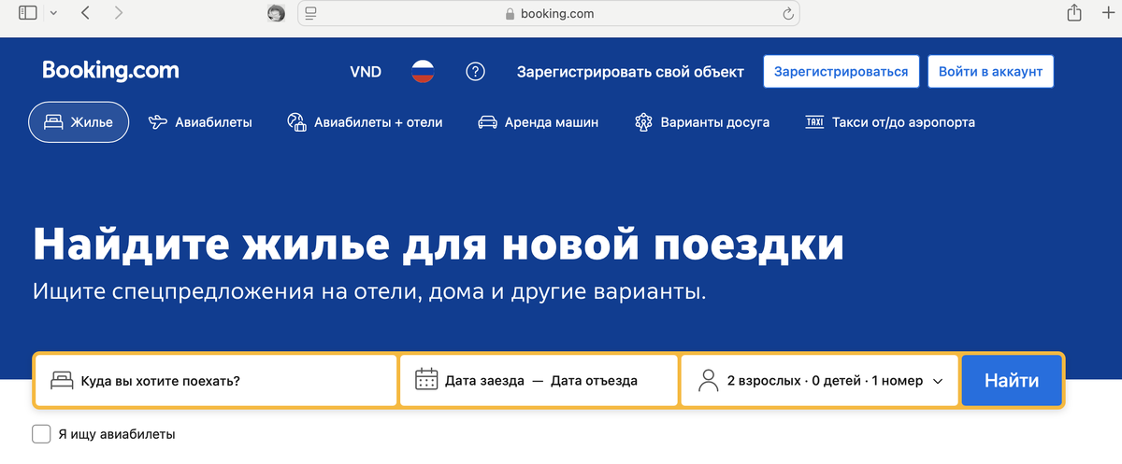This screenshot has height=464, width=1122.
Task: Open the 'Дата заезда' check-in date picker
Action: point(484,381)
